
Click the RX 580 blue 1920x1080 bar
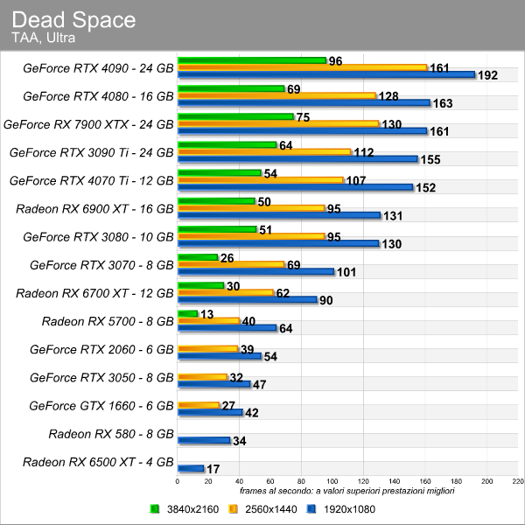(x=204, y=440)
